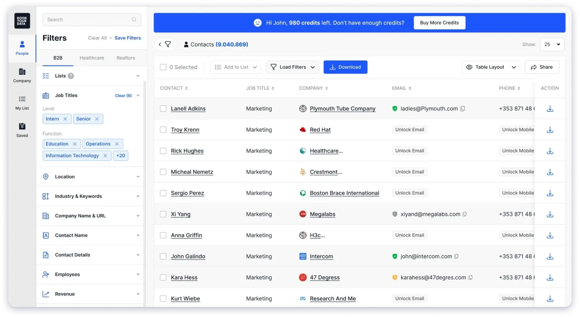This screenshot has width=580, height=317.
Task: Check the box for Rick Hughes
Action: coord(163,151)
